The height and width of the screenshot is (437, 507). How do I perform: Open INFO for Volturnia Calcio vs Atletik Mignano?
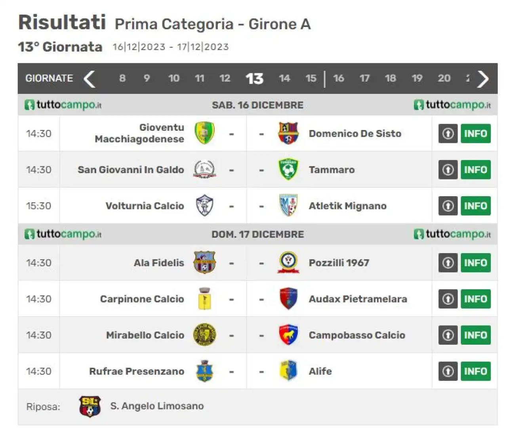(476, 206)
